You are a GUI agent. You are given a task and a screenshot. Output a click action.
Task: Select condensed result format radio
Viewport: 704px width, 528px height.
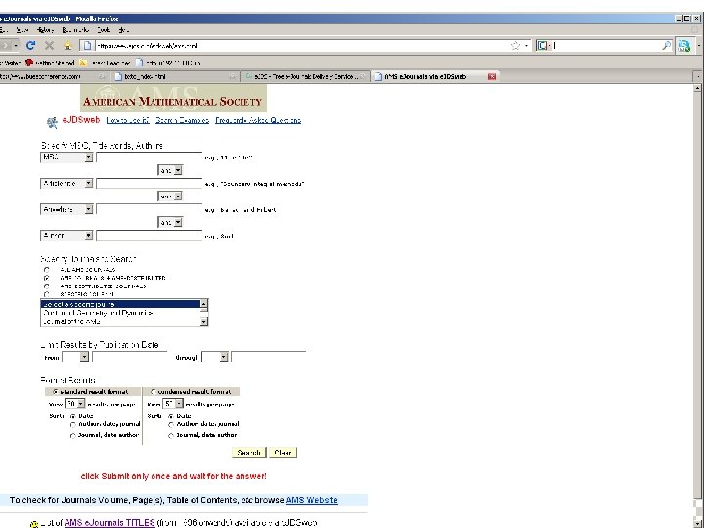coord(154,391)
